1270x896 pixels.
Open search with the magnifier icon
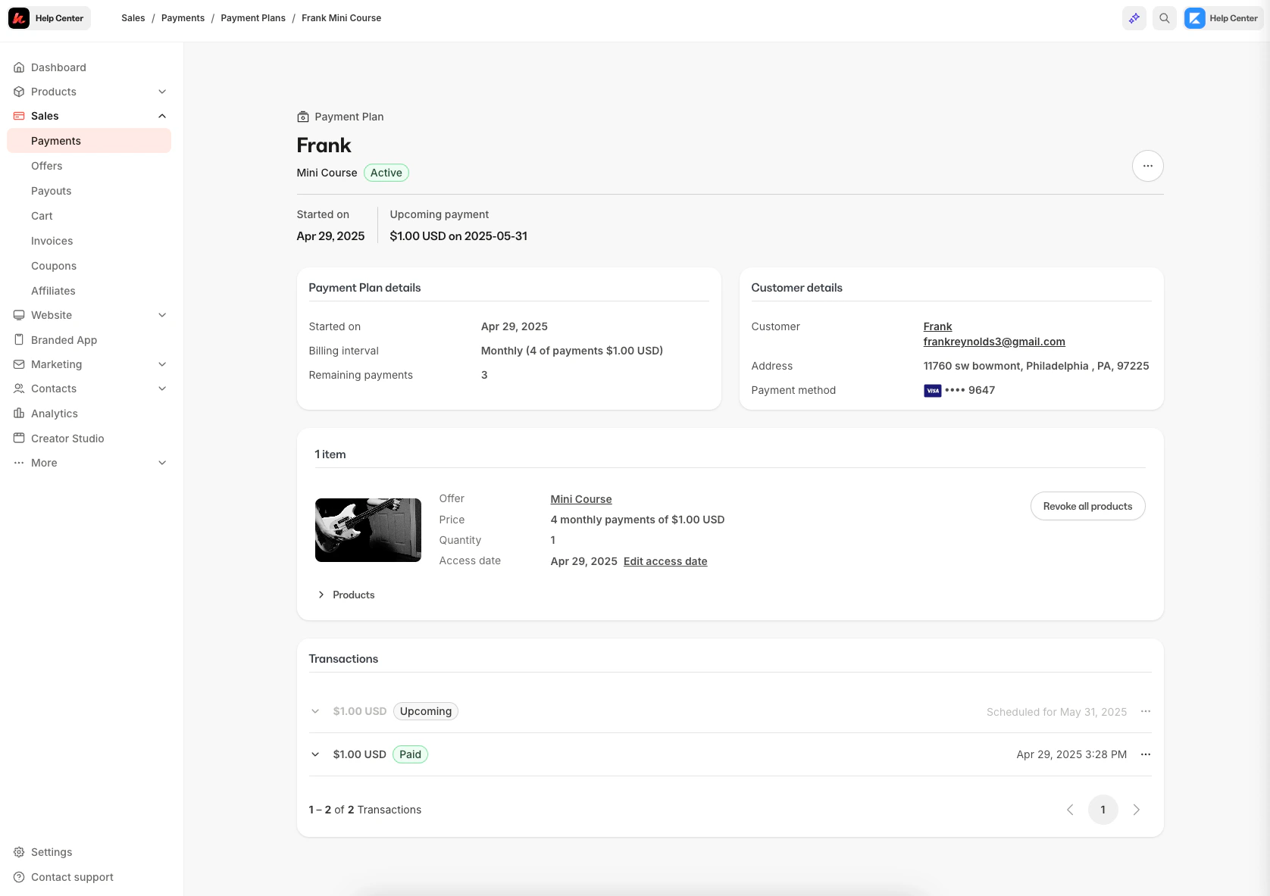tap(1164, 18)
